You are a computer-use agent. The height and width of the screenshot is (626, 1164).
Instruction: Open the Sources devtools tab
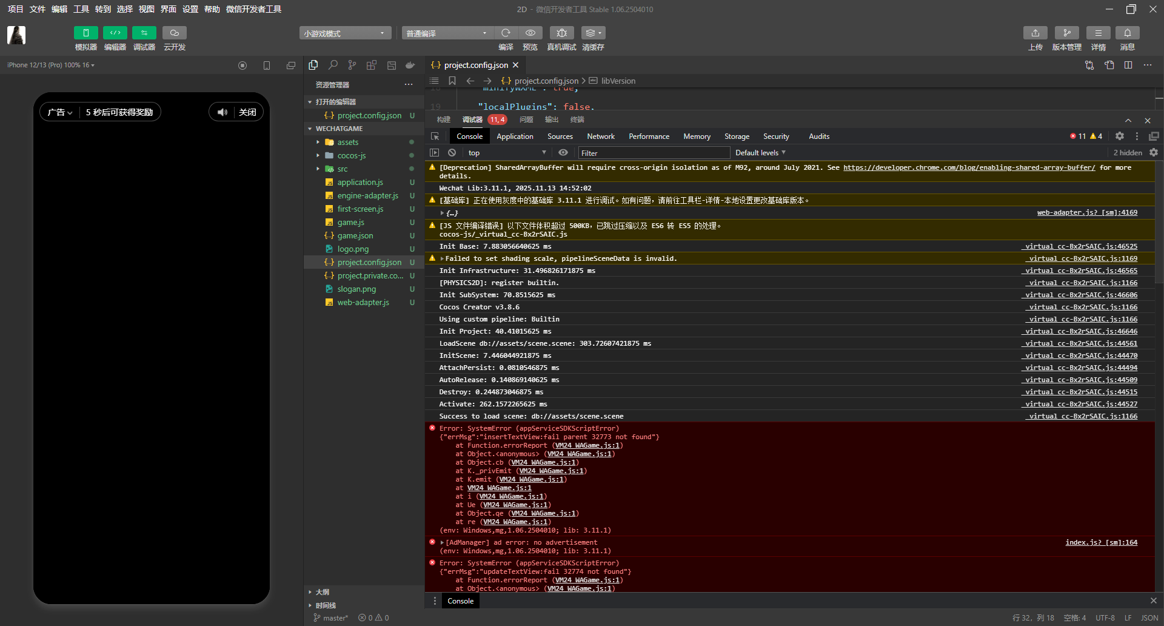[x=560, y=136]
